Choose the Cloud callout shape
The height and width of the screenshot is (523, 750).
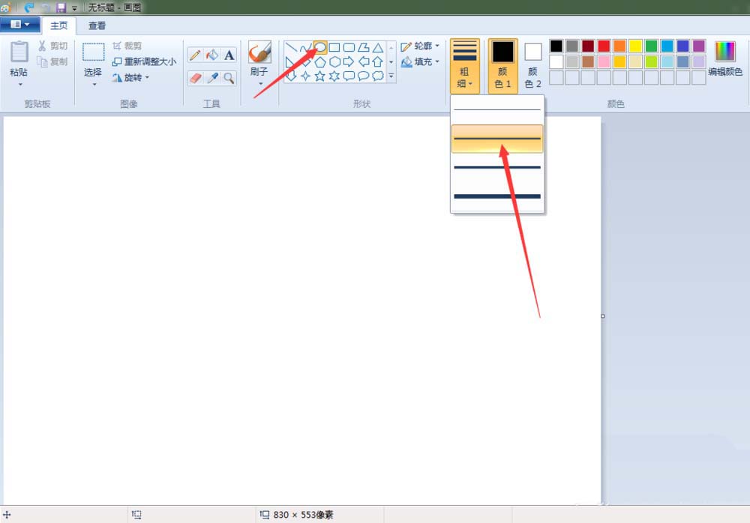pyautogui.click(x=378, y=76)
